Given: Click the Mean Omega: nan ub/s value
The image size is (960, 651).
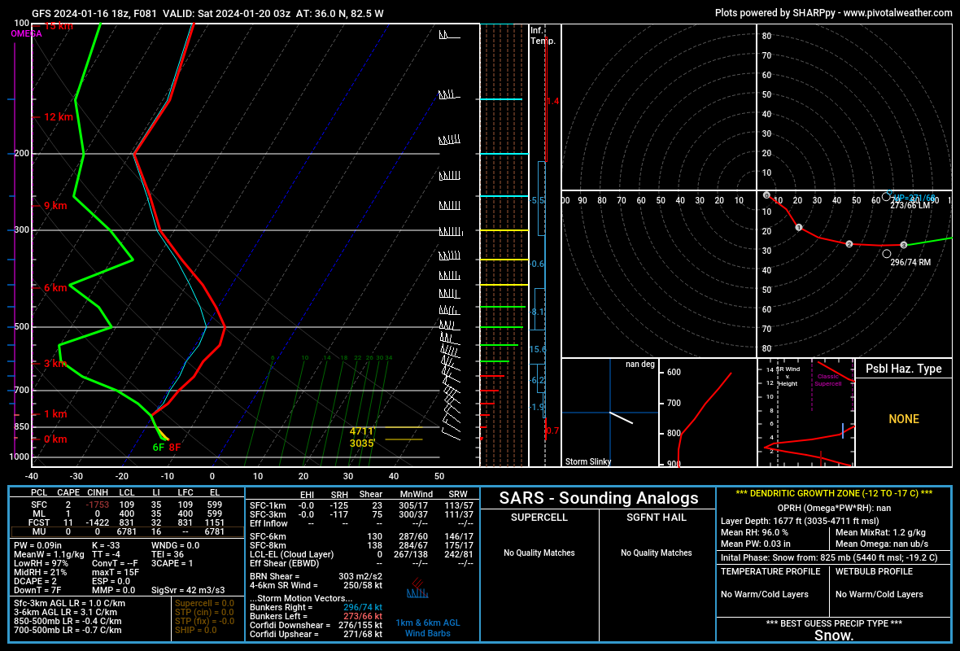Looking at the screenshot, I should pyautogui.click(x=882, y=544).
